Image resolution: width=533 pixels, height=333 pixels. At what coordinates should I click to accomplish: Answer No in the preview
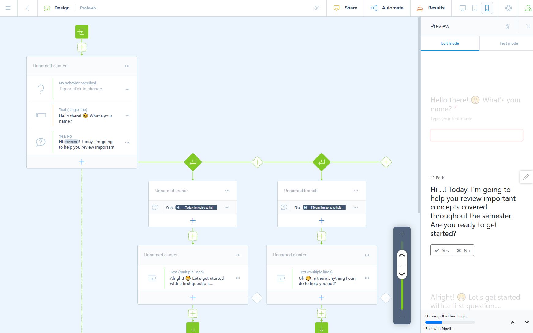pos(464,250)
